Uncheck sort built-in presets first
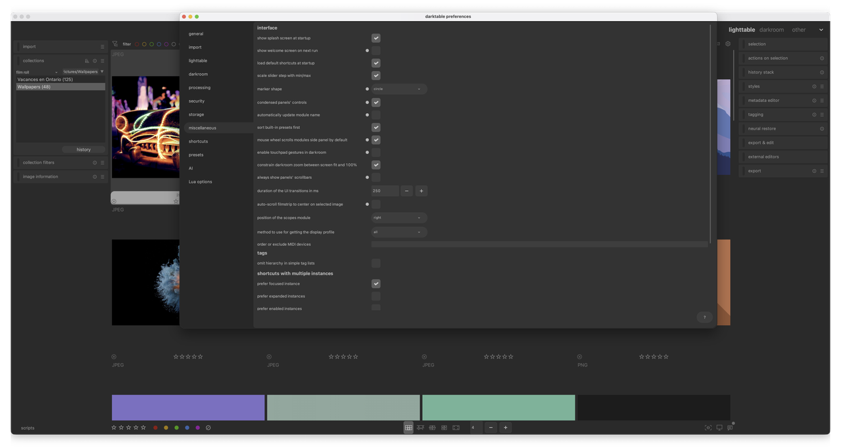The height and width of the screenshot is (448, 841). tap(376, 128)
